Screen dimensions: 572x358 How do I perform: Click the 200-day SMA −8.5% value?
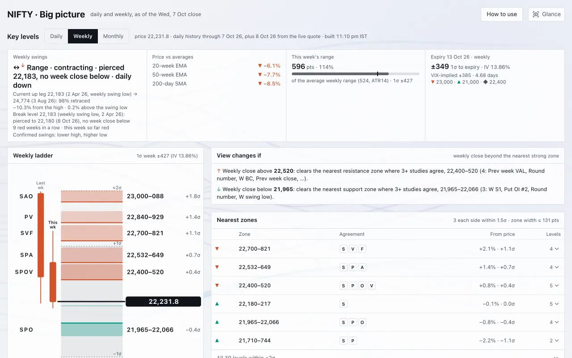click(269, 84)
